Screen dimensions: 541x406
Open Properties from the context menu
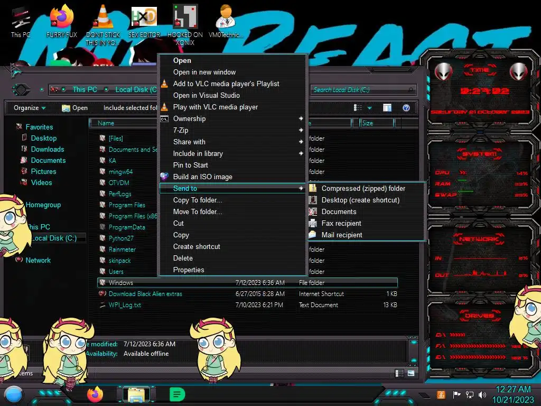pos(232,270)
